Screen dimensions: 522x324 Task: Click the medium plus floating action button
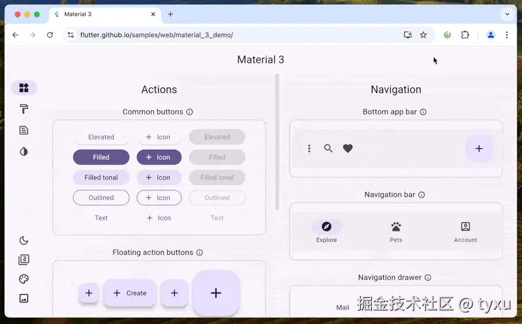pos(174,293)
